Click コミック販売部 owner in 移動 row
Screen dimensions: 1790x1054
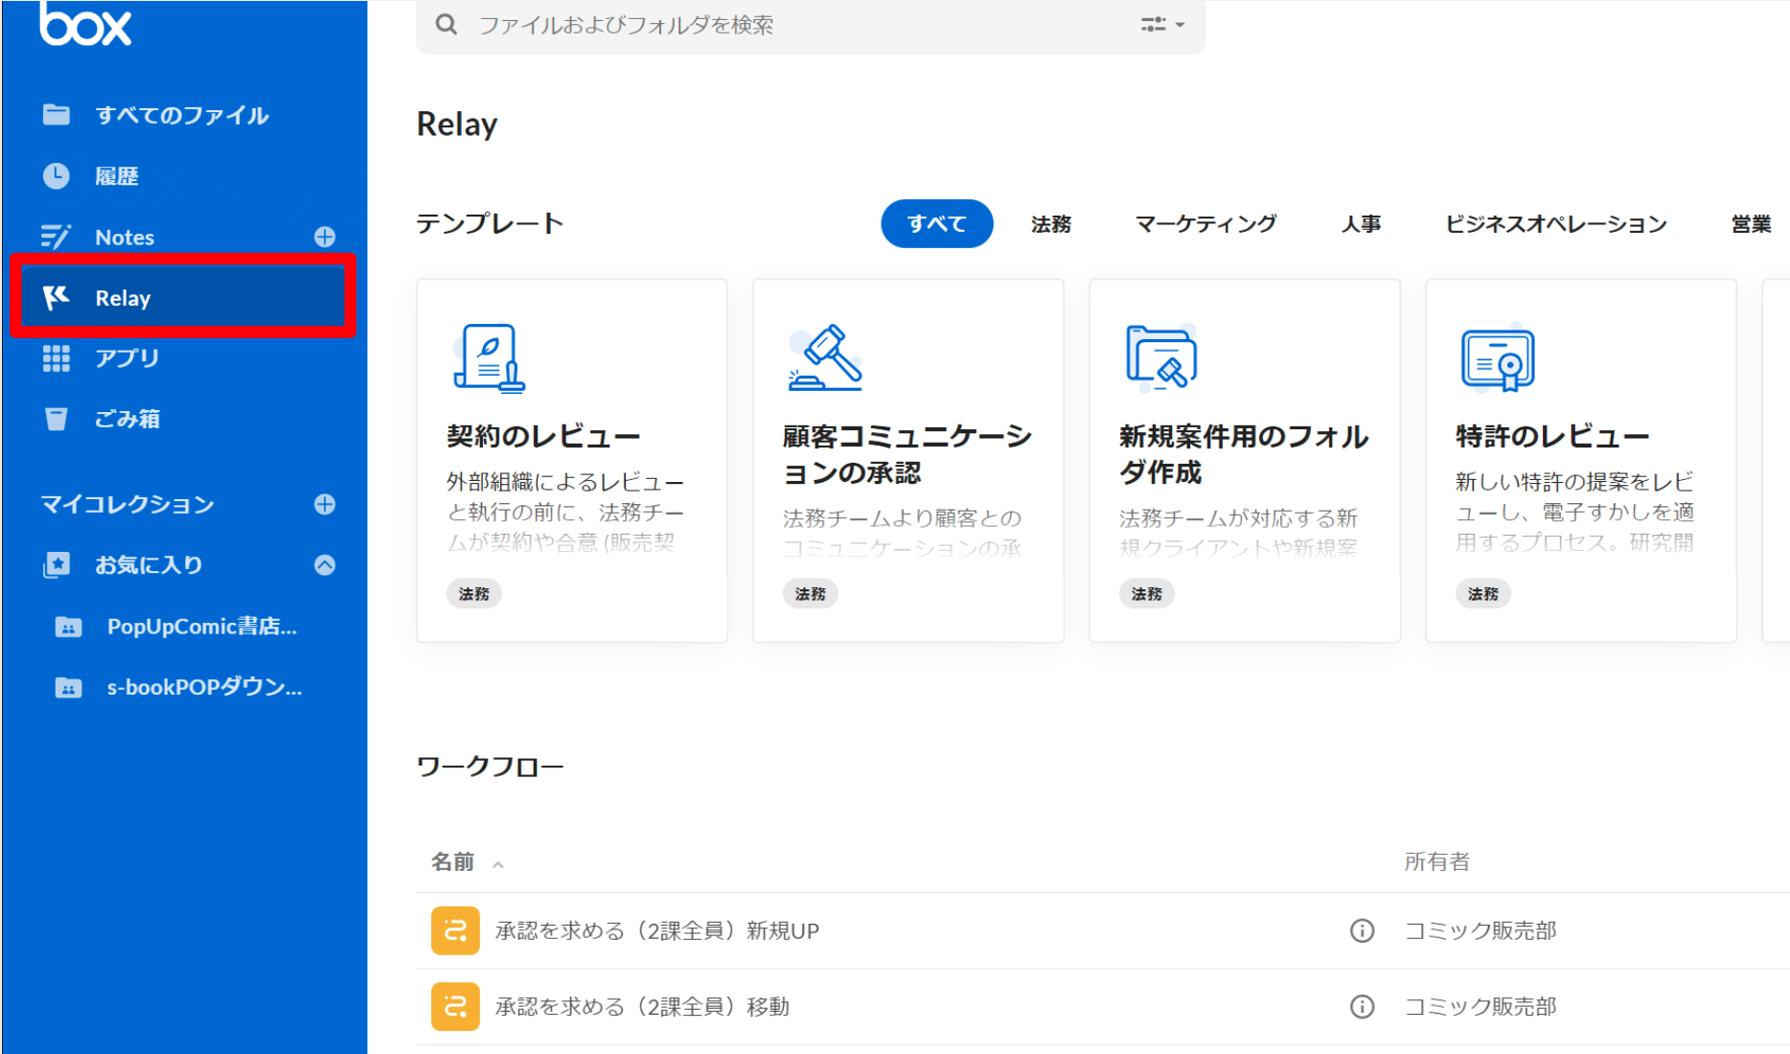(1480, 1006)
